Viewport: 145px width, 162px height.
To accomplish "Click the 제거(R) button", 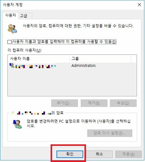I will click(x=94, y=103).
